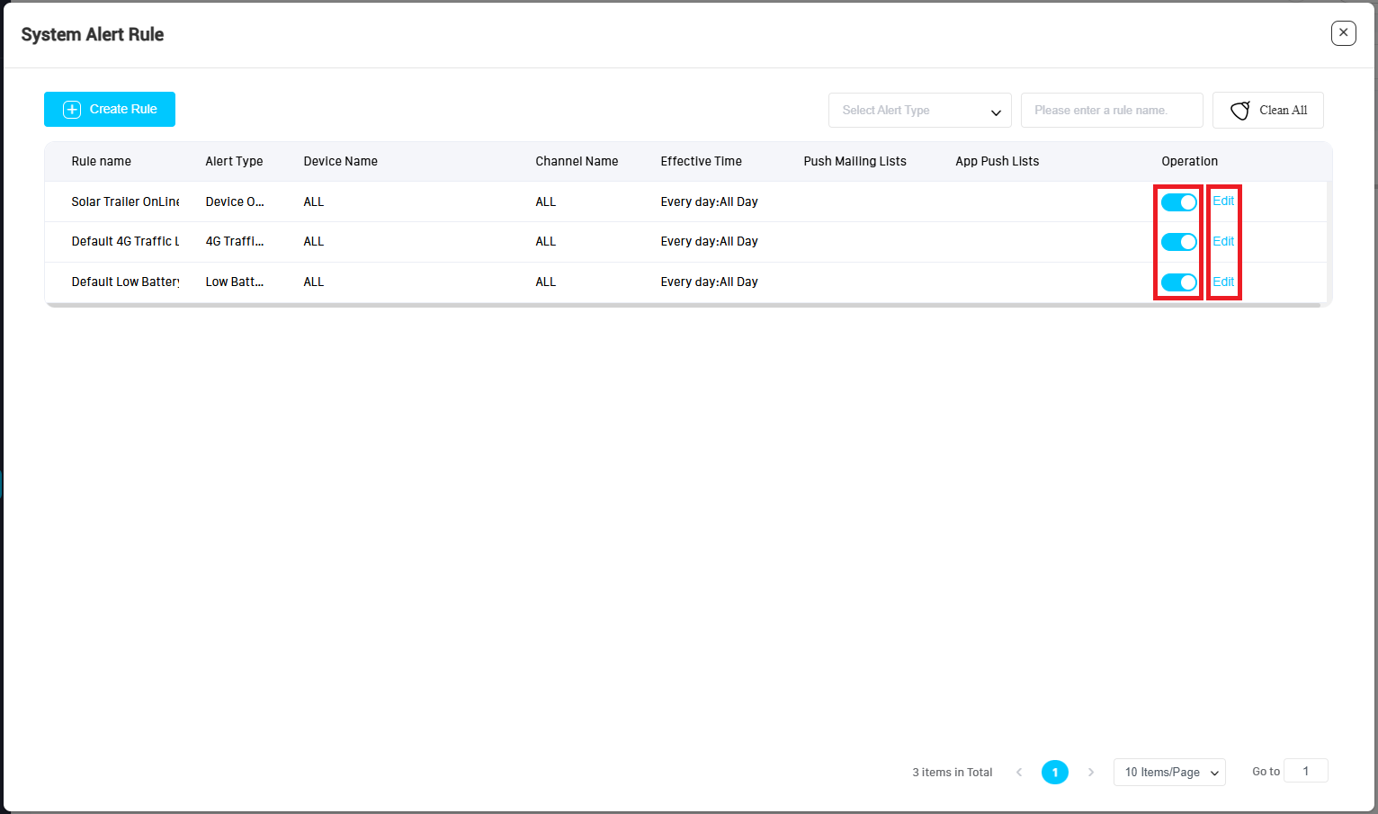The height and width of the screenshot is (814, 1378).
Task: Click the Create Rule button
Action: pos(110,109)
